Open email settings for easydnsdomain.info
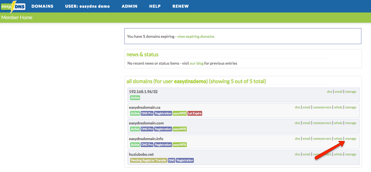Viewport: 371px width, 172px height. [306, 139]
